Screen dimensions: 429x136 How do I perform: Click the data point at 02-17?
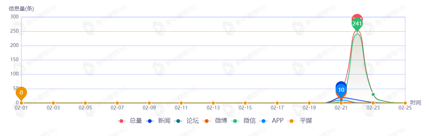(x=277, y=103)
